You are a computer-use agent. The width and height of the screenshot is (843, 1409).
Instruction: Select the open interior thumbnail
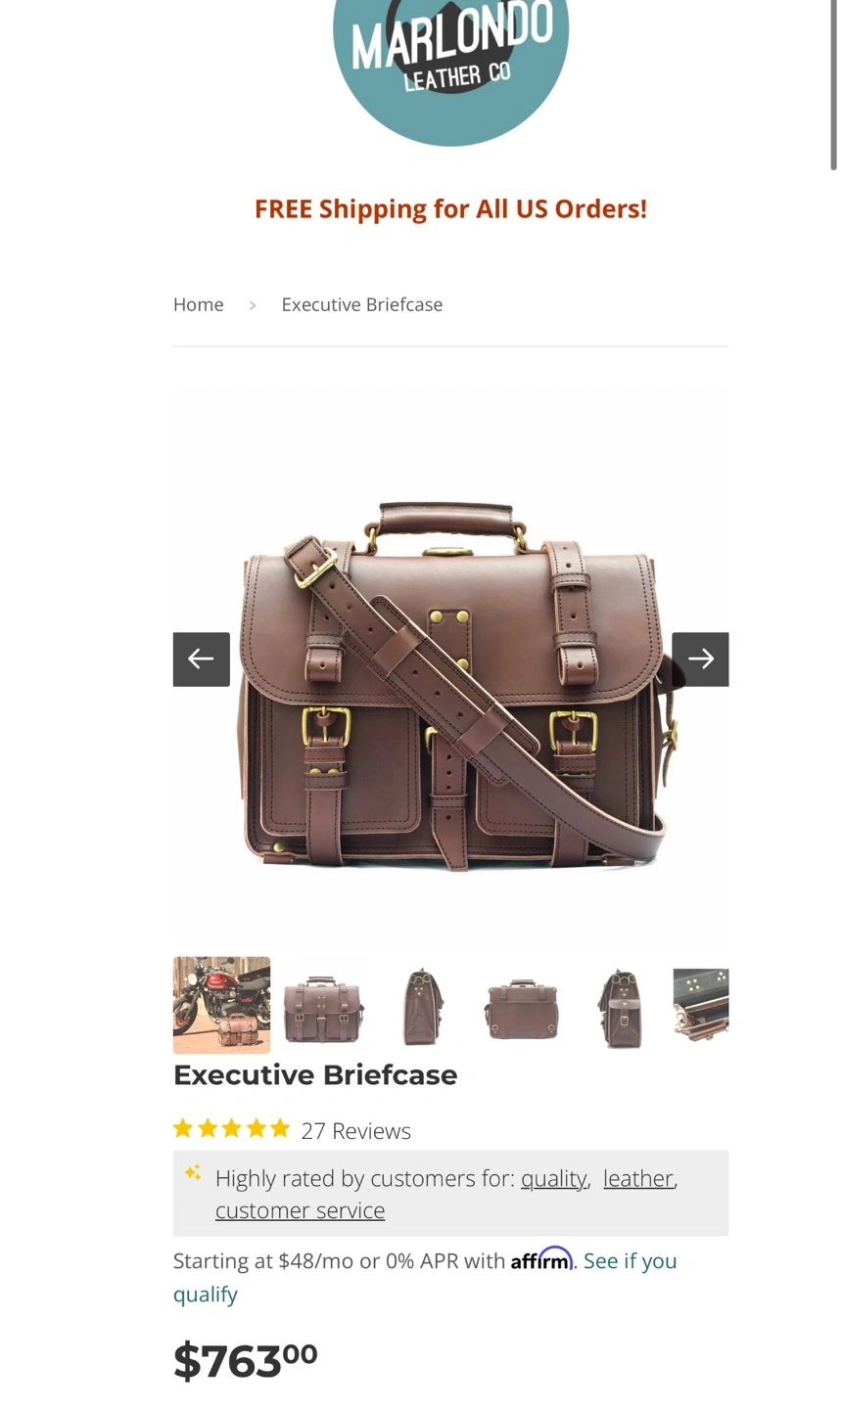[701, 1005]
